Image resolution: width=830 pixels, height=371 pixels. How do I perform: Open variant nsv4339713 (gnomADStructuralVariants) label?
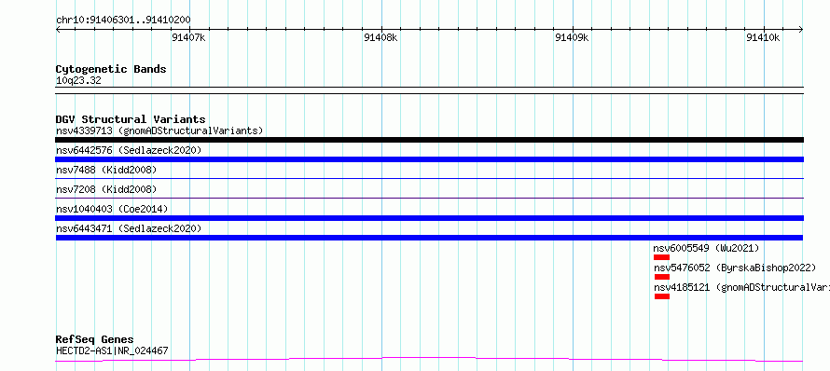[159, 131]
